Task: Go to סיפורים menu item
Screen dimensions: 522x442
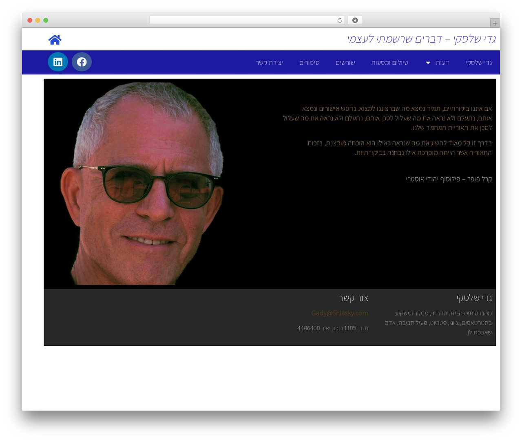Action: coord(309,63)
